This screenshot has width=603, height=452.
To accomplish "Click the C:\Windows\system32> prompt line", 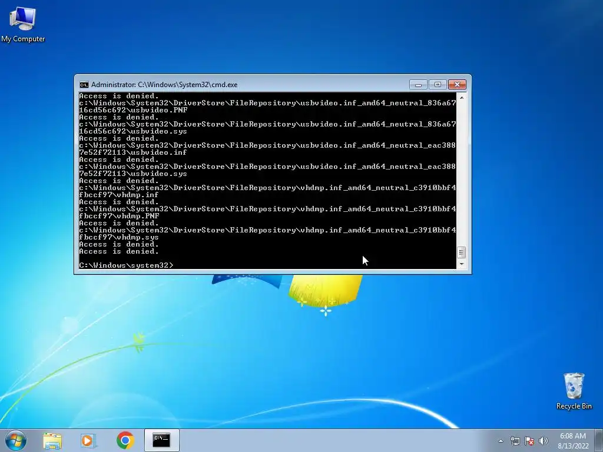I will coord(126,265).
